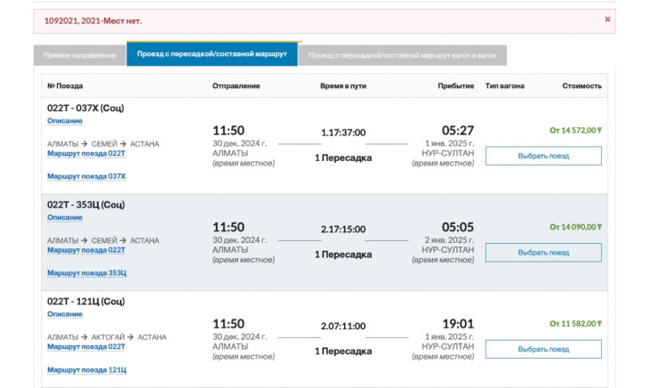This screenshot has height=388, width=658.
Task: Open 'Маршрут поезда 022Т' in second result
Action: (x=86, y=250)
